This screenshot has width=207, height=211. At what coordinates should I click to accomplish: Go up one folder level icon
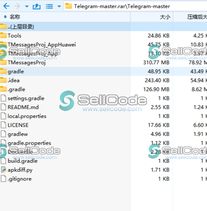37,6
